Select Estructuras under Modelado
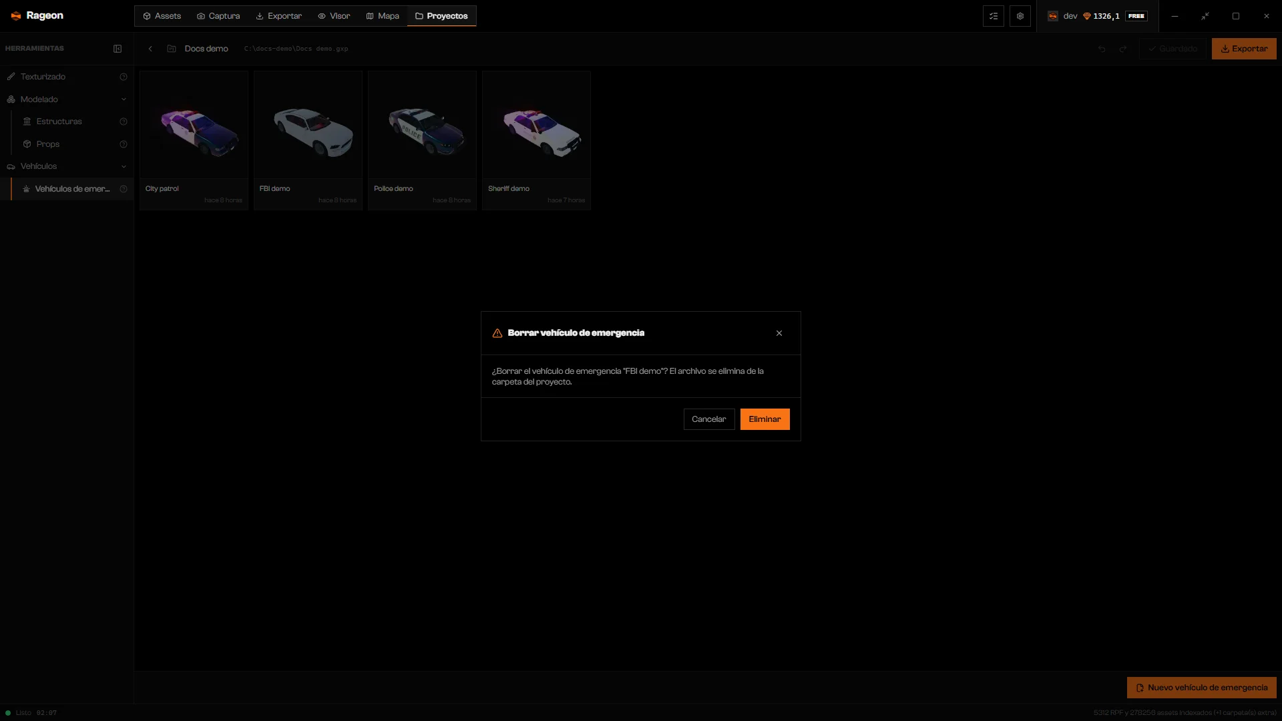Screen dimensions: 1282x721 [59, 122]
